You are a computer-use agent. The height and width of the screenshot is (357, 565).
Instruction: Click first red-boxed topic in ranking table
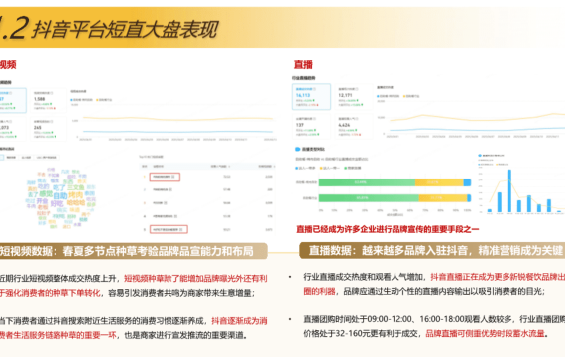[165, 177]
